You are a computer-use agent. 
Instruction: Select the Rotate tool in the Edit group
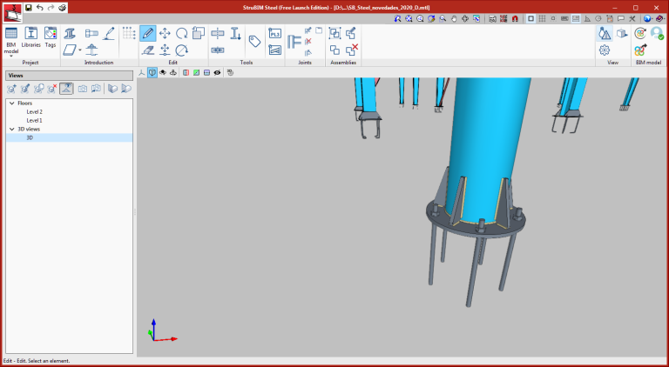coord(182,33)
